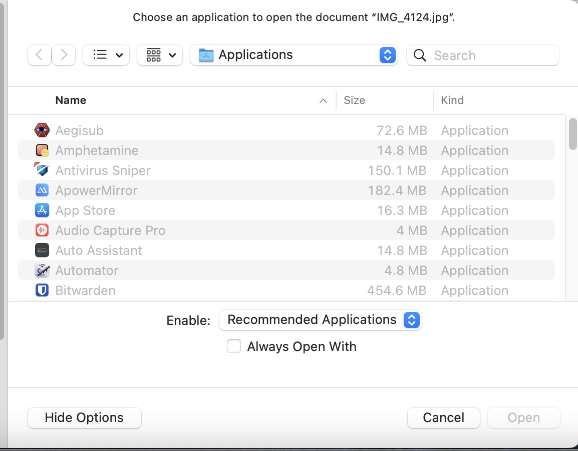Open the list view options dropdown
This screenshot has width=578, height=451.
coord(106,55)
